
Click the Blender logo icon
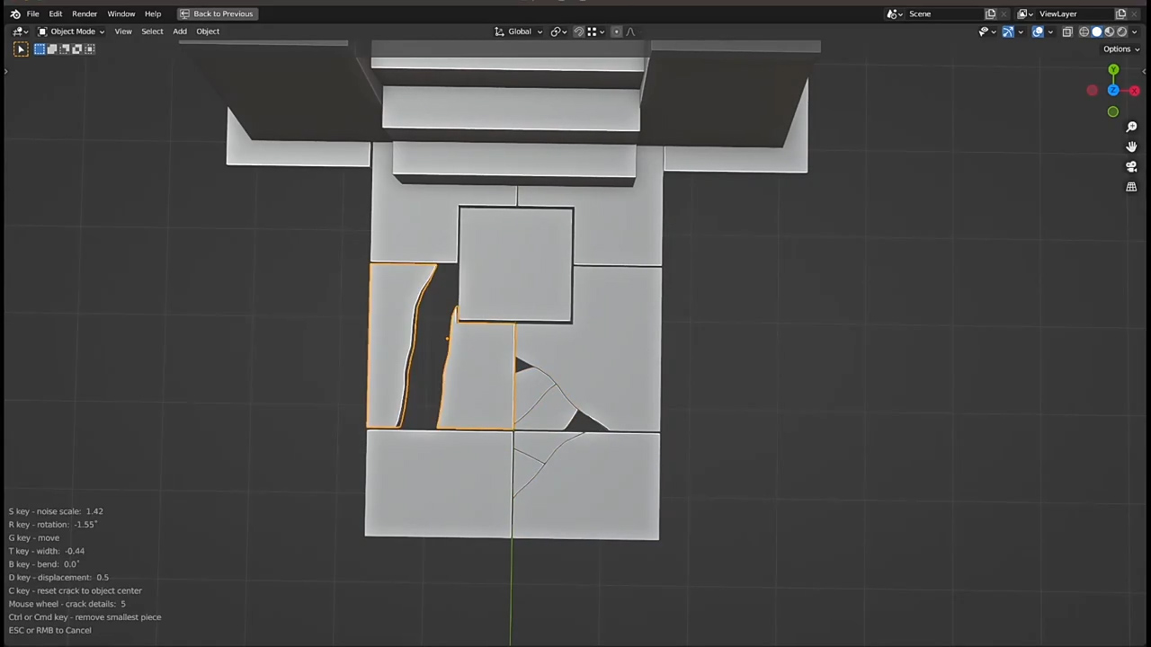15,13
